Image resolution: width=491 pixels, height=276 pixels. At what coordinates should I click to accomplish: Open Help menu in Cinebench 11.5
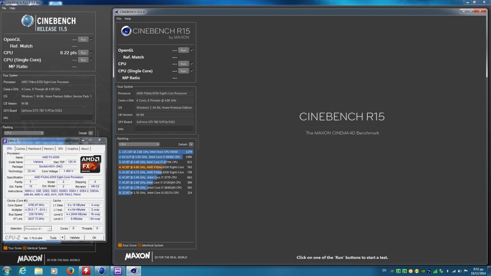(12, 8)
